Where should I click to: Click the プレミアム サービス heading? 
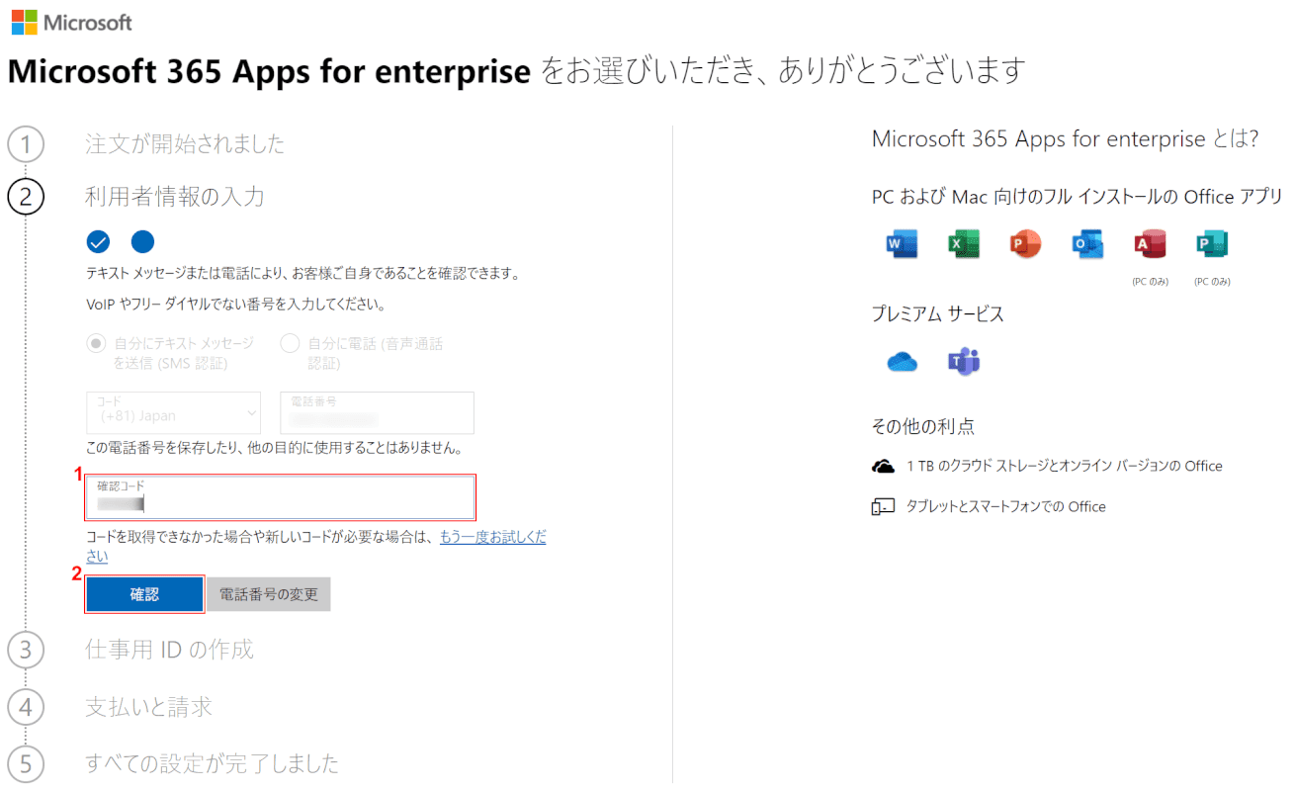click(x=937, y=314)
